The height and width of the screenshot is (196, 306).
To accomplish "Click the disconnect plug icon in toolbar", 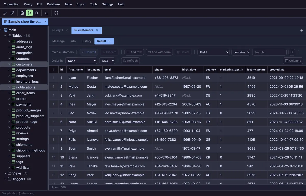I will (x=12, y=13).
